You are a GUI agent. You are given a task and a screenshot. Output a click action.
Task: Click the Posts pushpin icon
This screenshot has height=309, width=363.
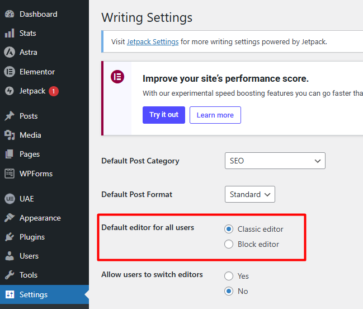pos(10,116)
